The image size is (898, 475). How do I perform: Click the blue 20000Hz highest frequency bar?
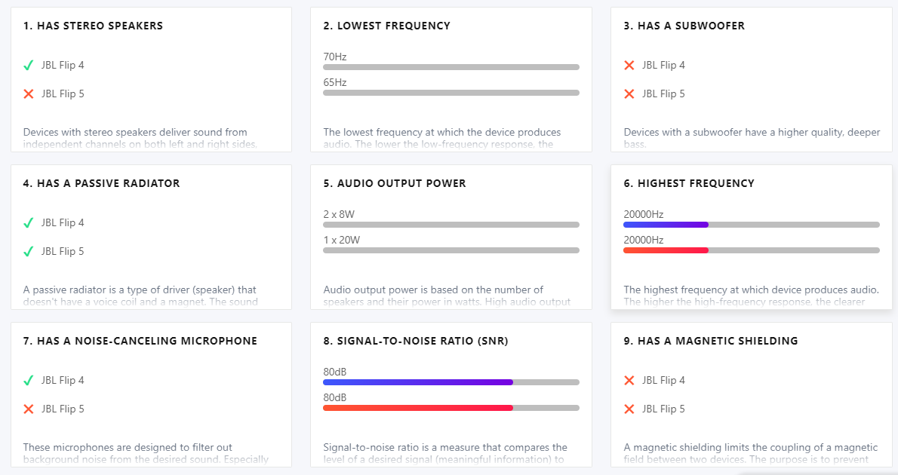coord(666,225)
